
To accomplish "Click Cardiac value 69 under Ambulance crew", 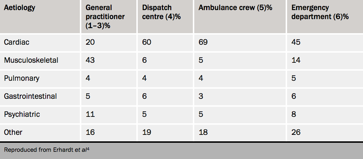I will click(x=203, y=42).
